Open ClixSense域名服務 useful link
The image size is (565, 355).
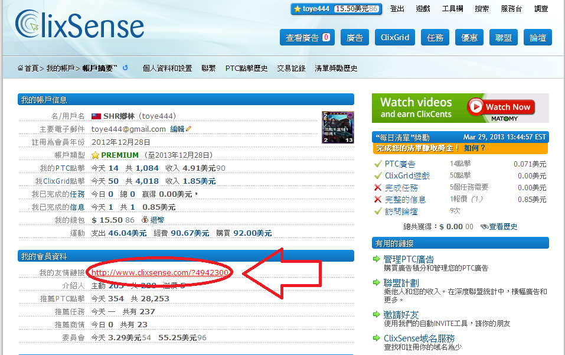[x=419, y=338]
